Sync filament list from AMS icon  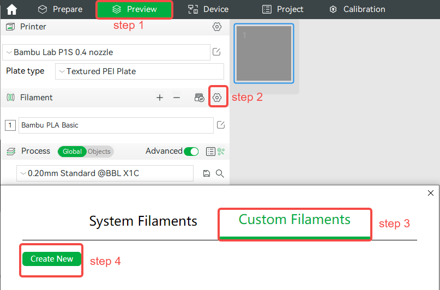pyautogui.click(x=199, y=98)
